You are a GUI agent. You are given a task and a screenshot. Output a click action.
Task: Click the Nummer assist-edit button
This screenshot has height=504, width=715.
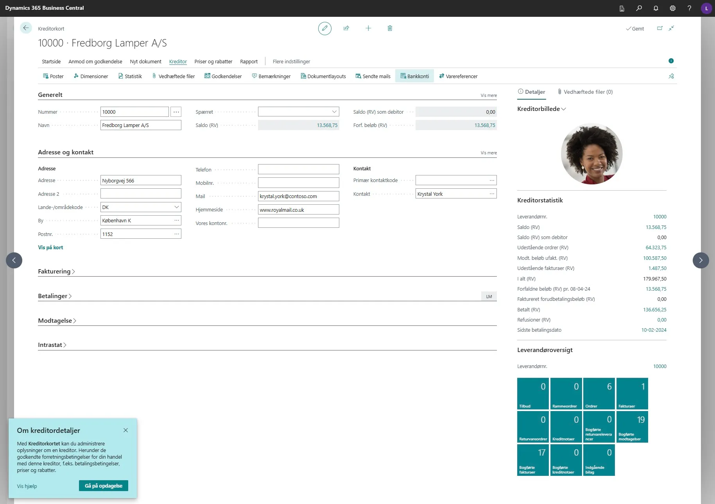pyautogui.click(x=176, y=112)
